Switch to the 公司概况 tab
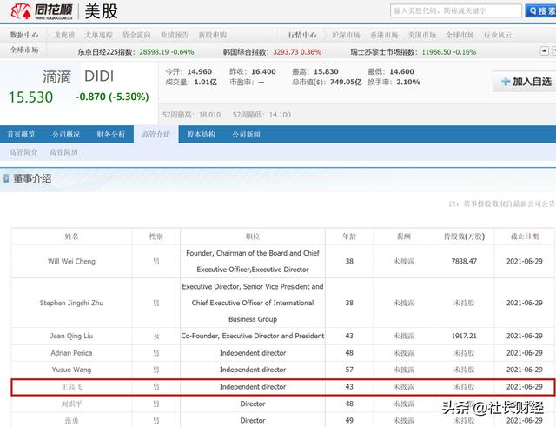556x427 pixels. click(x=66, y=135)
